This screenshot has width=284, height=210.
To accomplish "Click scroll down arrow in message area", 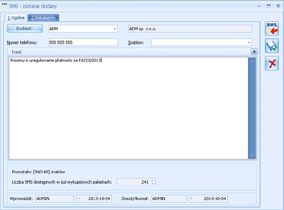I will coord(252,155).
